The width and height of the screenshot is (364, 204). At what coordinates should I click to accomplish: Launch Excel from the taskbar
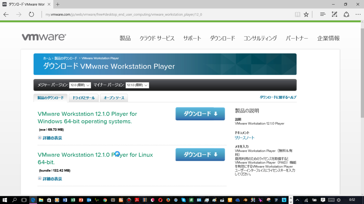point(73,200)
